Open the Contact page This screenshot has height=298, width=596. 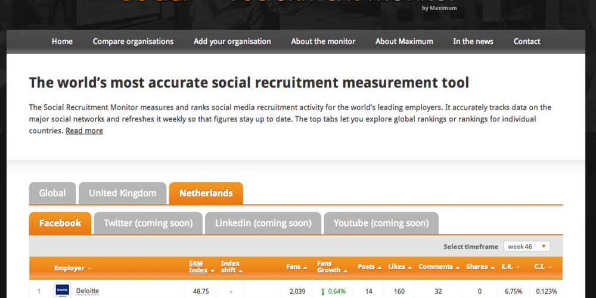click(527, 42)
